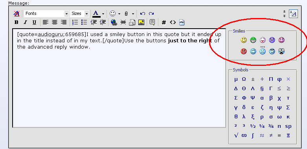Screen dimensions: 307x149
Task: Insert the ≤ less-or-equal symbol
Action: 279,89
